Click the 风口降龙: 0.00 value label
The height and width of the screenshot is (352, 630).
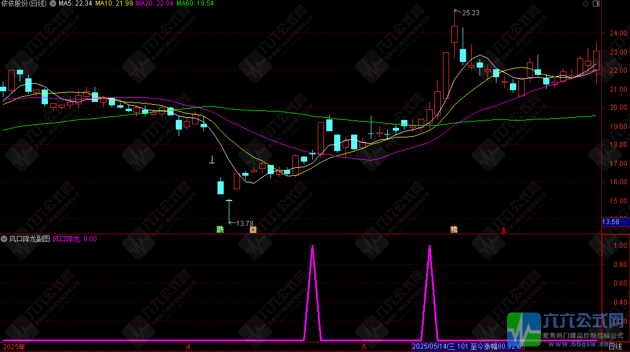75,239
